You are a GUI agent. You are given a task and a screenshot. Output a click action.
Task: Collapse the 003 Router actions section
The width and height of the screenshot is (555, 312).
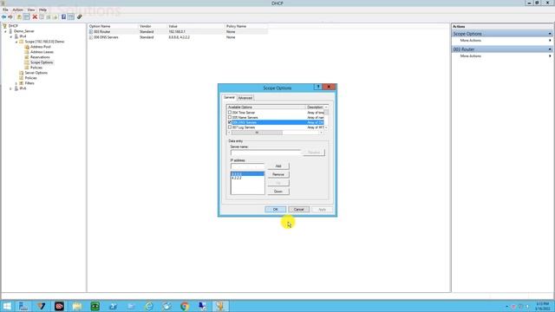(550, 49)
